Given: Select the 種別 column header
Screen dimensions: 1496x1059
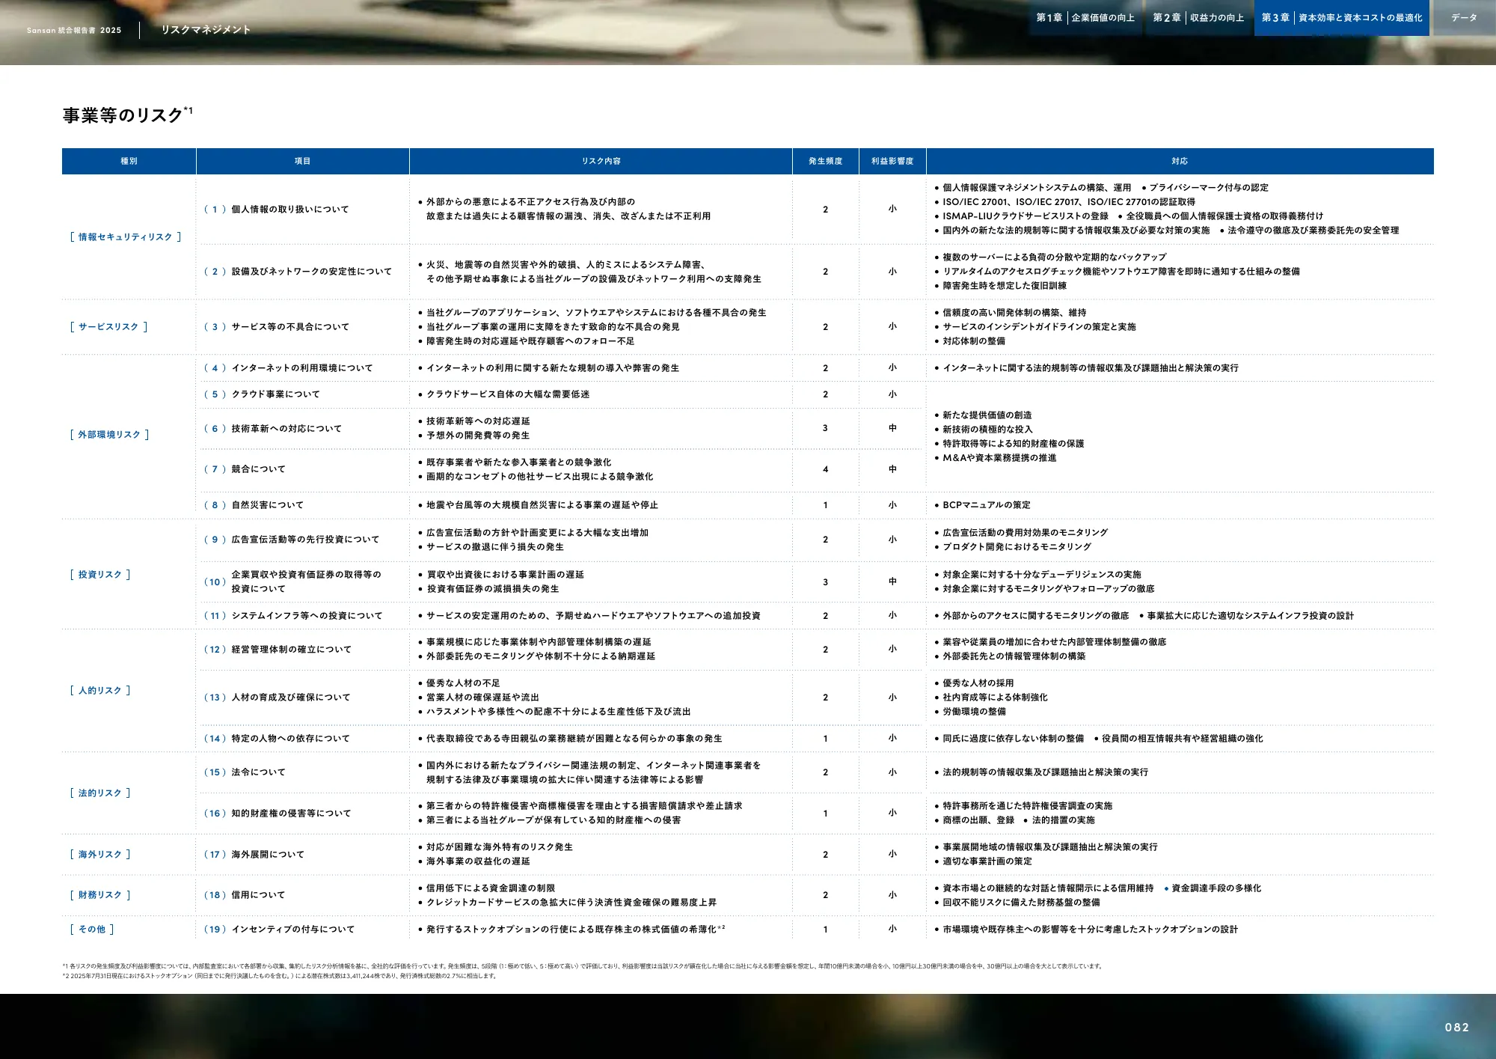Looking at the screenshot, I should [x=129, y=160].
